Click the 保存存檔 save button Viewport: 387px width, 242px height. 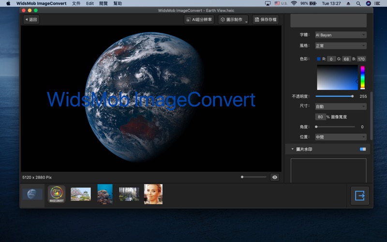pyautogui.click(x=266, y=19)
